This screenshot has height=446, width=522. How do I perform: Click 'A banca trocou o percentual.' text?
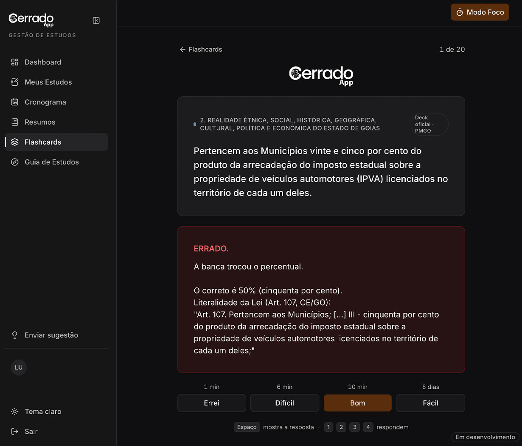pyautogui.click(x=248, y=267)
